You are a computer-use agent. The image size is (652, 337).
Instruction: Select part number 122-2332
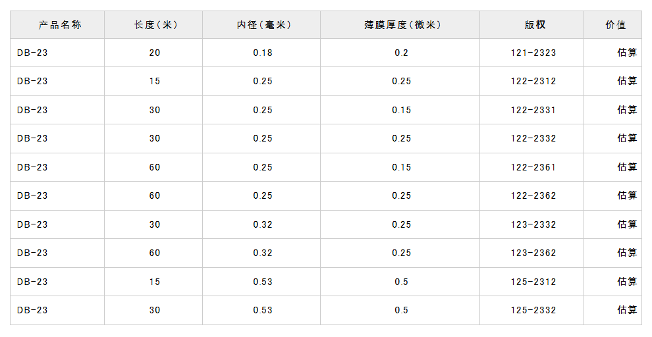click(533, 138)
